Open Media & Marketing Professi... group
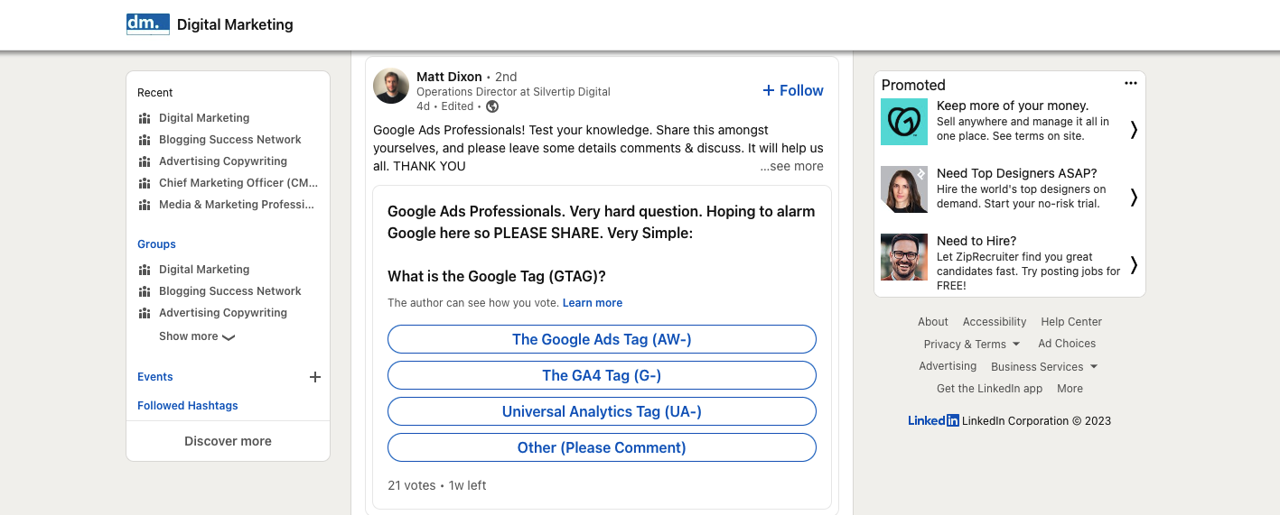The width and height of the screenshot is (1280, 515). click(x=237, y=205)
